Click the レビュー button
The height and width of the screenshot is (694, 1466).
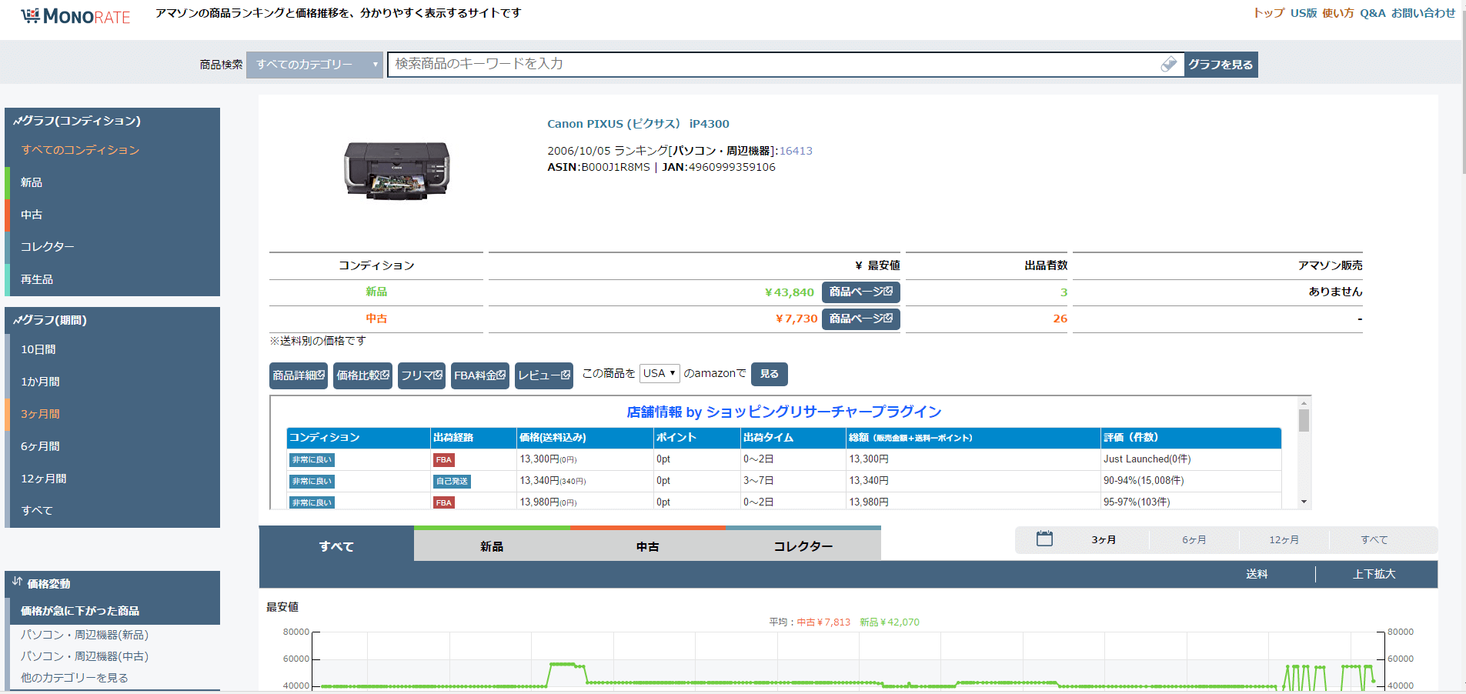coord(544,375)
